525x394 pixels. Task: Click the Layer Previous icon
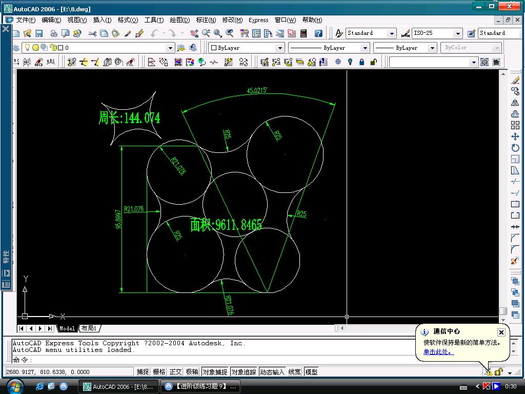pos(193,48)
